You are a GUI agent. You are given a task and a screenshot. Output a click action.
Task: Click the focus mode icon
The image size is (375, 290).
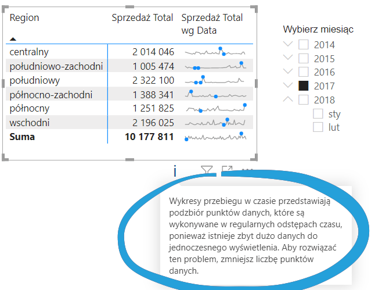(227, 170)
